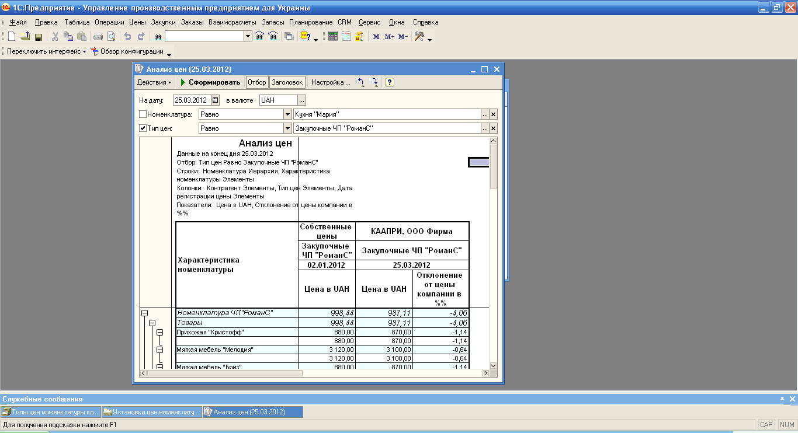Click the cascading windows list icon
798x433 pixels.
[x=289, y=36]
